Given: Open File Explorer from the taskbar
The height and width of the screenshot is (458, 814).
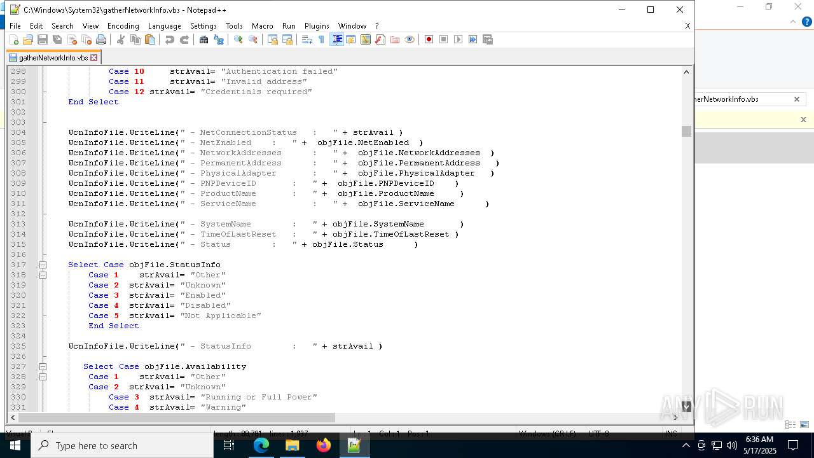Looking at the screenshot, I should [292, 445].
